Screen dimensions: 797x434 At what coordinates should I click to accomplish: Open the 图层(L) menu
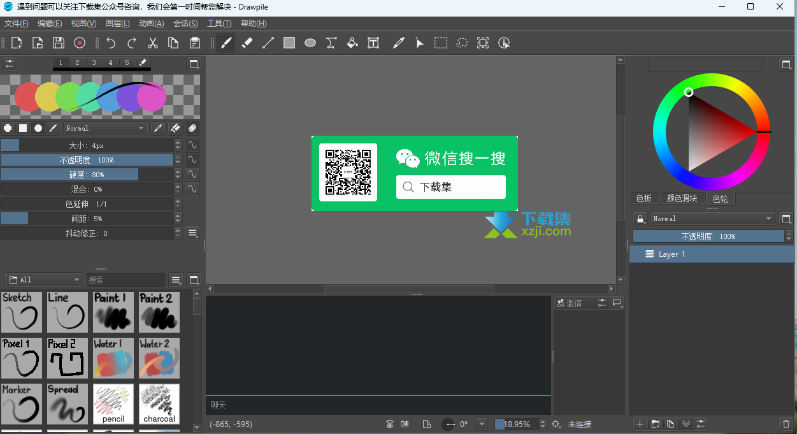click(x=118, y=24)
